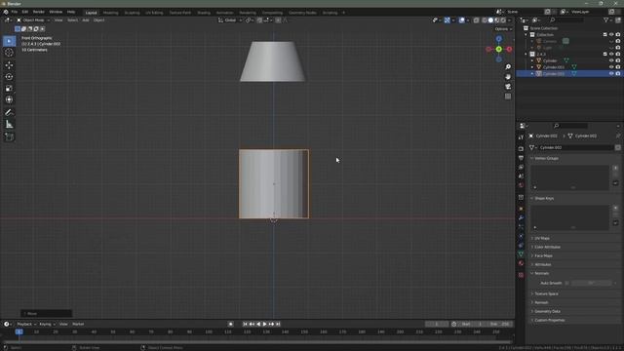This screenshot has height=351, width=624.
Task: Open the Object properties orange square tab
Action: (x=521, y=209)
